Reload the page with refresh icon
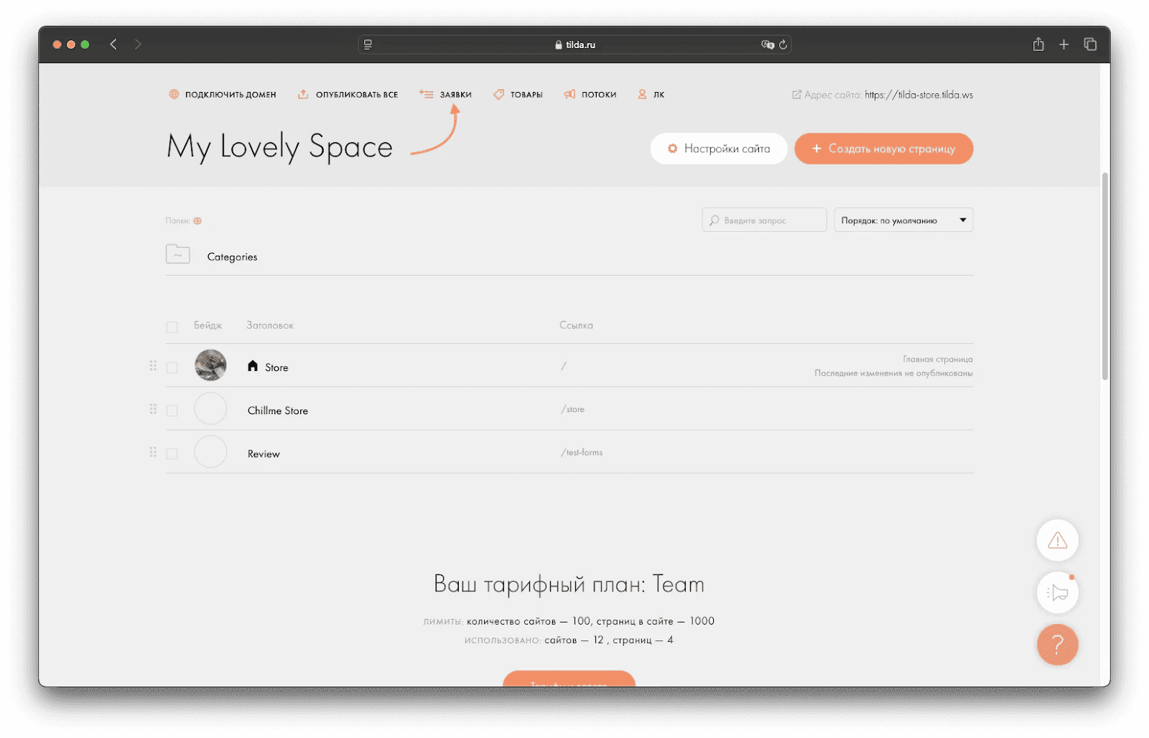 [x=783, y=45]
